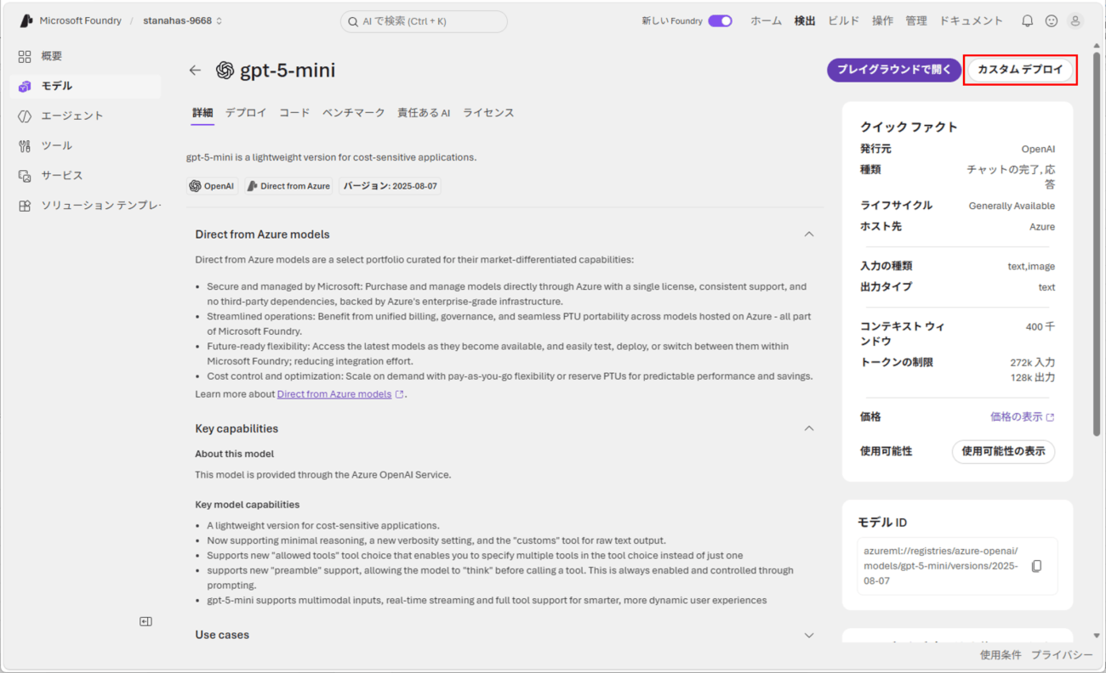Open the モデル sidebar item

pyautogui.click(x=85, y=86)
